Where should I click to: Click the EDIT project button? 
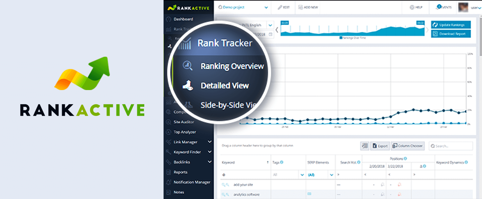(x=283, y=7)
